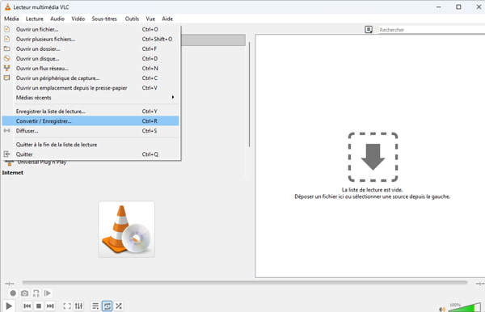This screenshot has width=485, height=312.
Task: Open the Aide menu
Action: pos(167,19)
